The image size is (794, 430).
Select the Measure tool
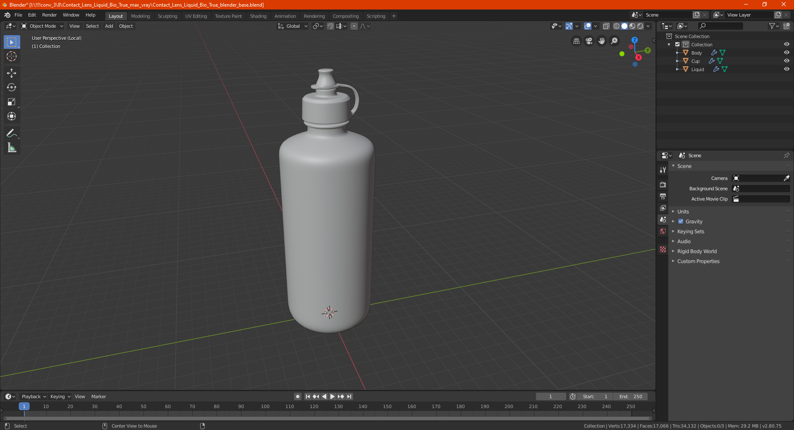coord(12,148)
